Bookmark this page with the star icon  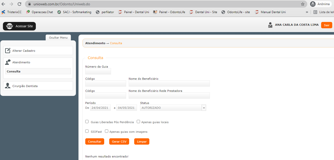click(303, 4)
